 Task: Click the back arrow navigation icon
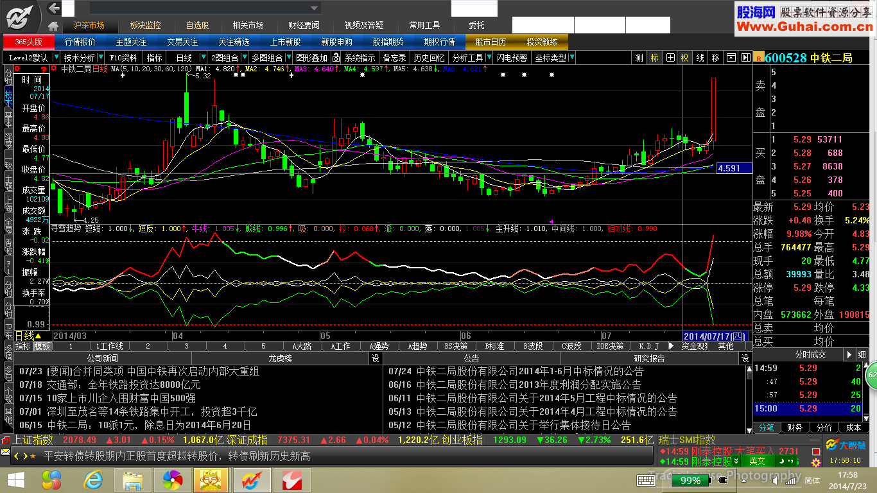coord(54,8)
